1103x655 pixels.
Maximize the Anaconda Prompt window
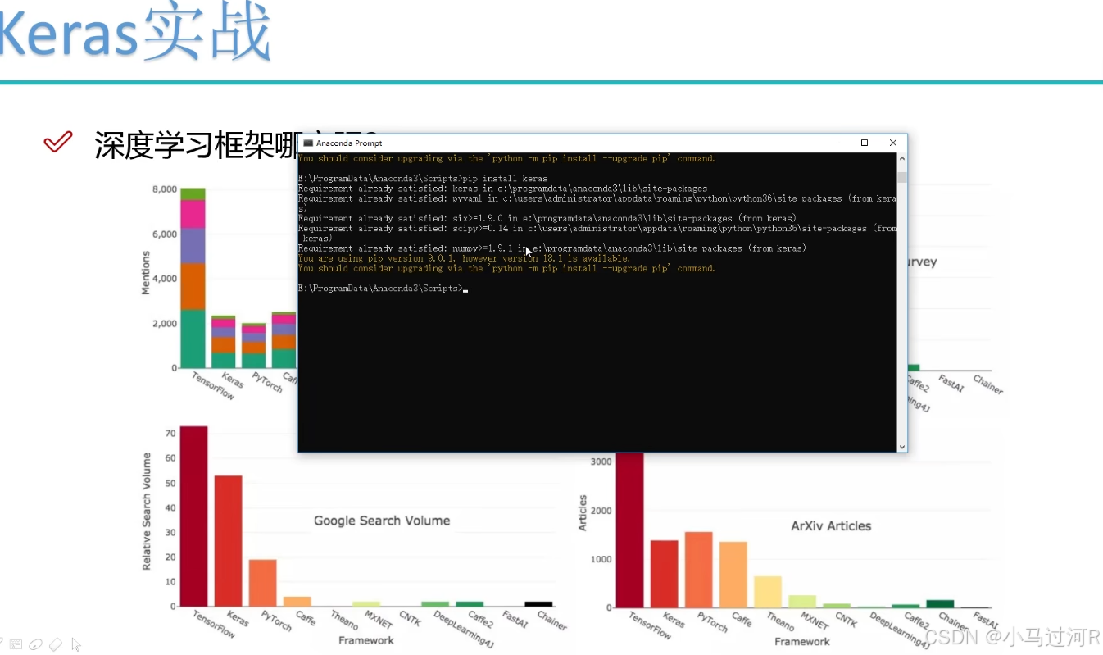point(864,143)
